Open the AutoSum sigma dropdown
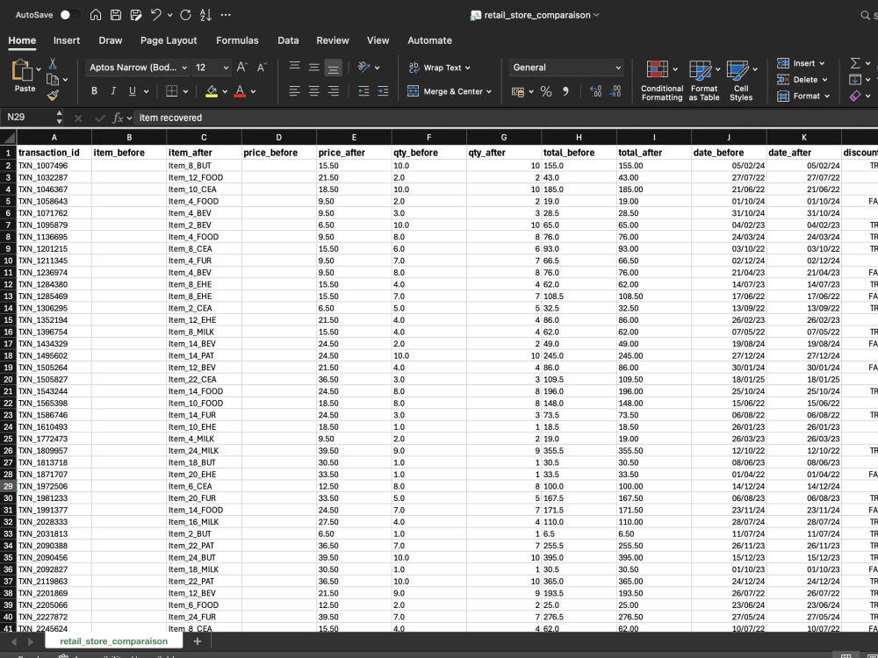 coord(868,63)
